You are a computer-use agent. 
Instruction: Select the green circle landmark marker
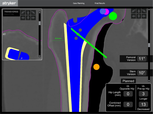pyautogui.click(x=113, y=16)
